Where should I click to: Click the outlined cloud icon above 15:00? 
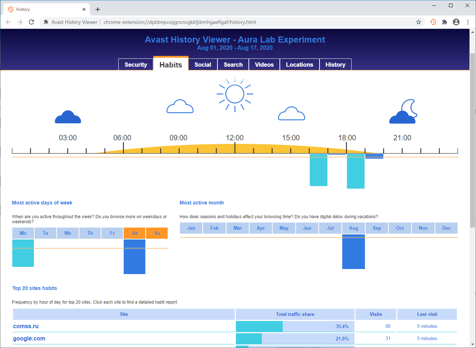coord(291,113)
